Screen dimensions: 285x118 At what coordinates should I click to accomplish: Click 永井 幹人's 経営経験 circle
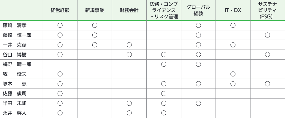tap(60, 112)
